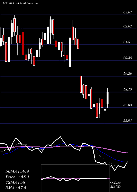Viewport: 137px width, 192px height.
Task: Click the 12MA : 58 readout
Action: pyautogui.click(x=15, y=182)
